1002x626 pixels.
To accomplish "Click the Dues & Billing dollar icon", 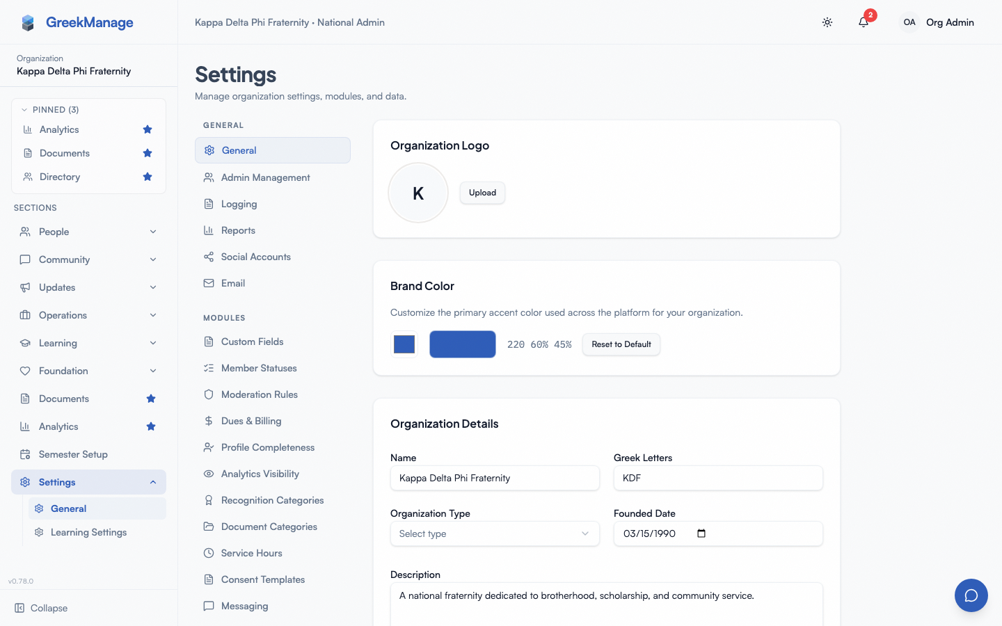I will click(209, 421).
